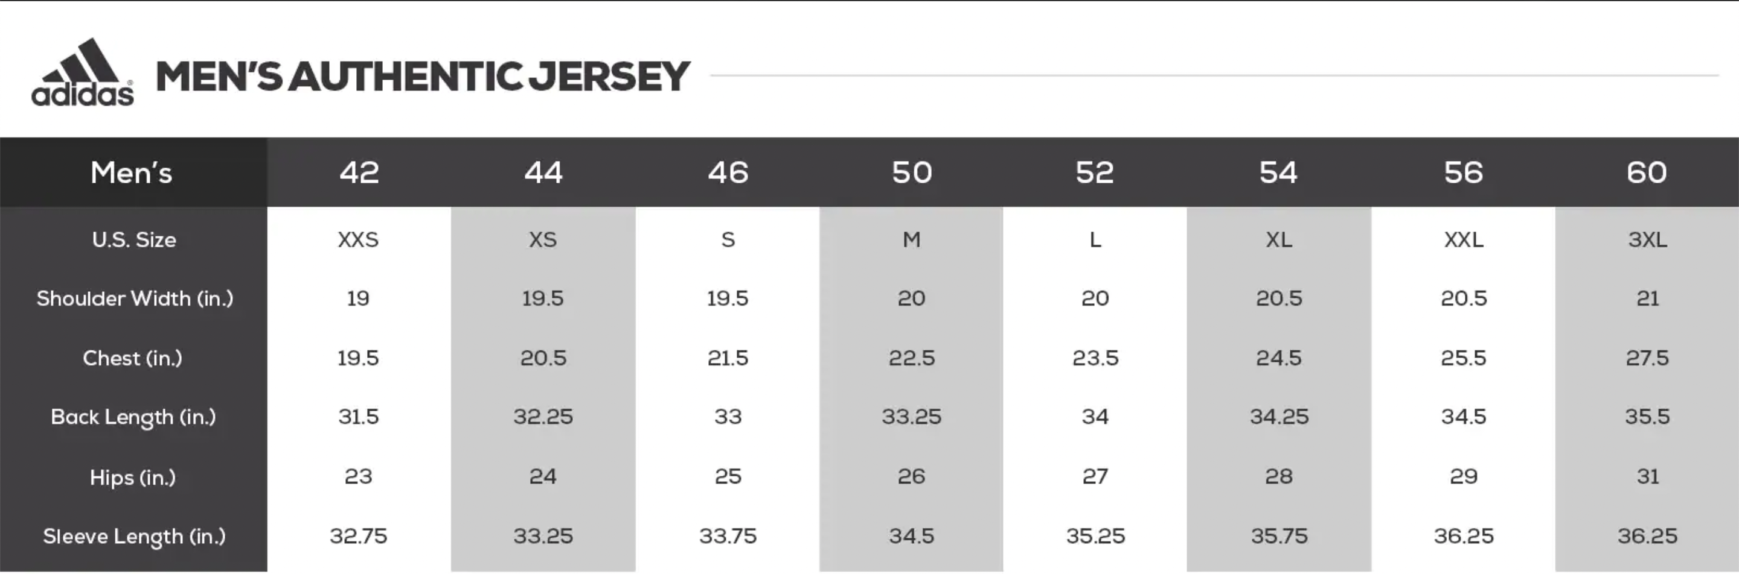
Task: Click the 3XL size cell
Action: (x=1647, y=240)
